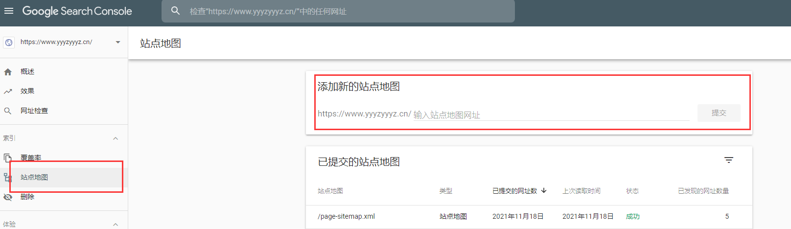Click the home icon next to 概述

point(8,72)
